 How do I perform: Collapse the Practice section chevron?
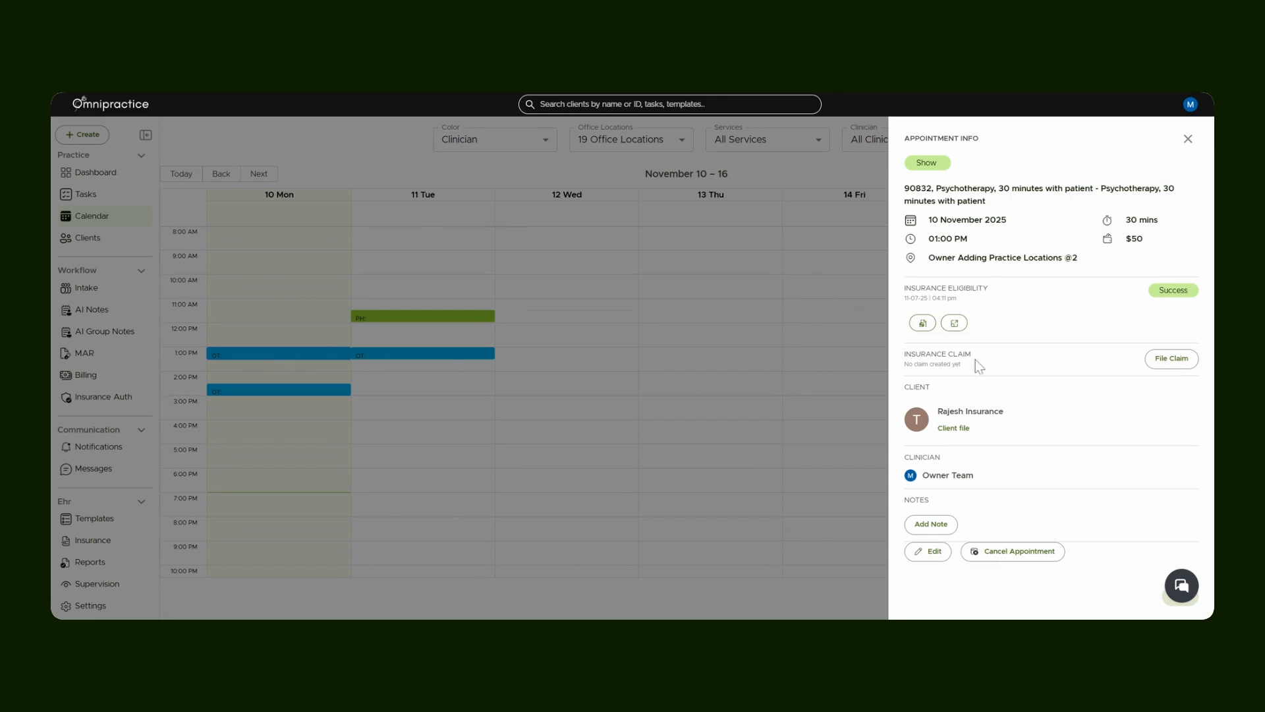141,156
